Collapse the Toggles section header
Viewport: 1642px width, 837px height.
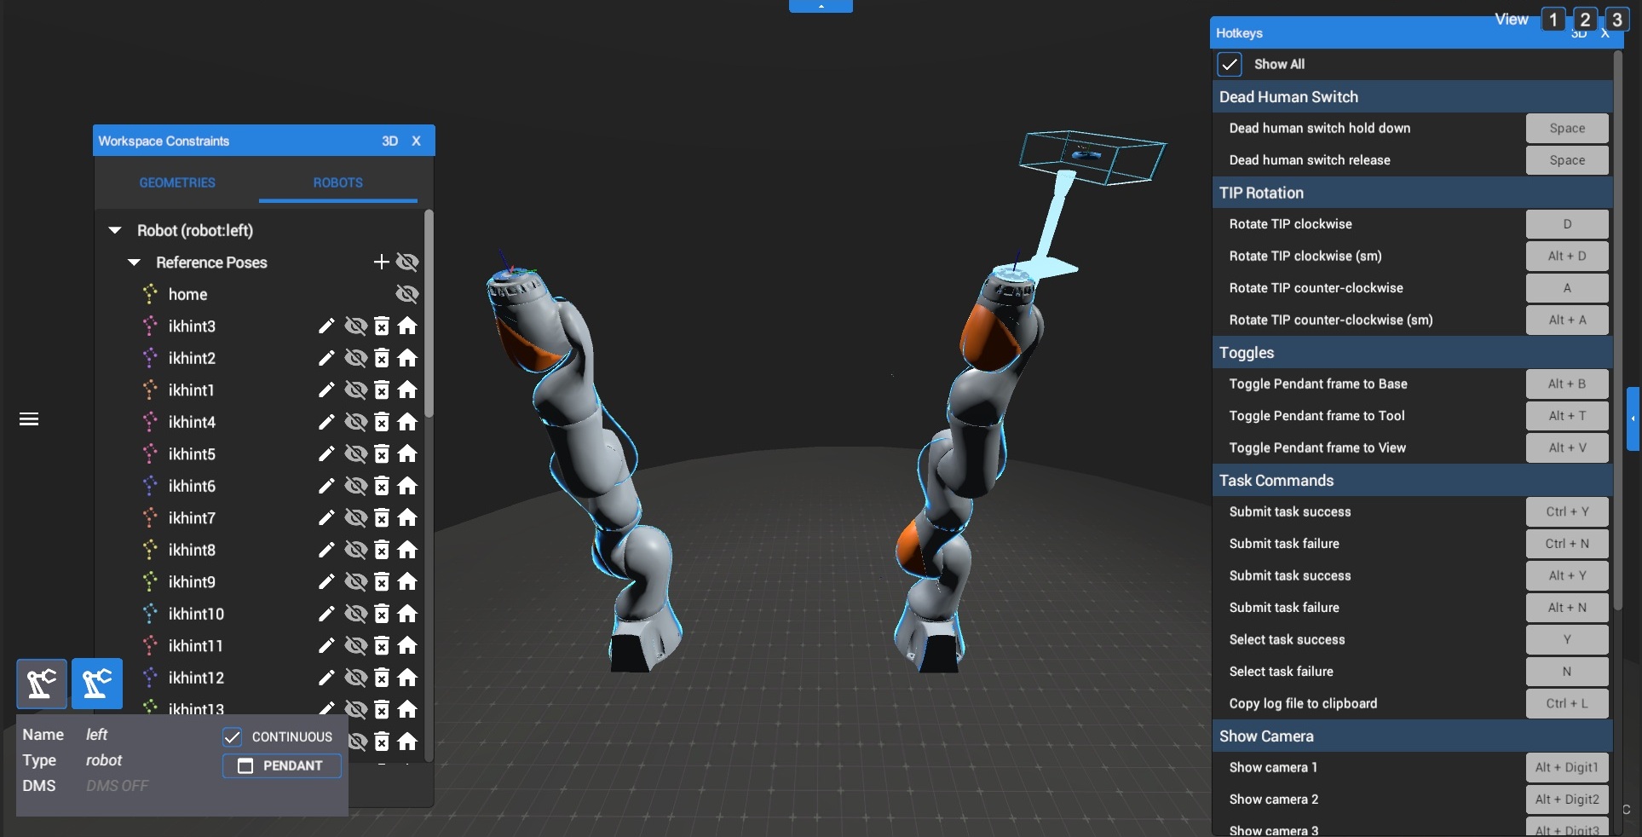(x=1412, y=352)
